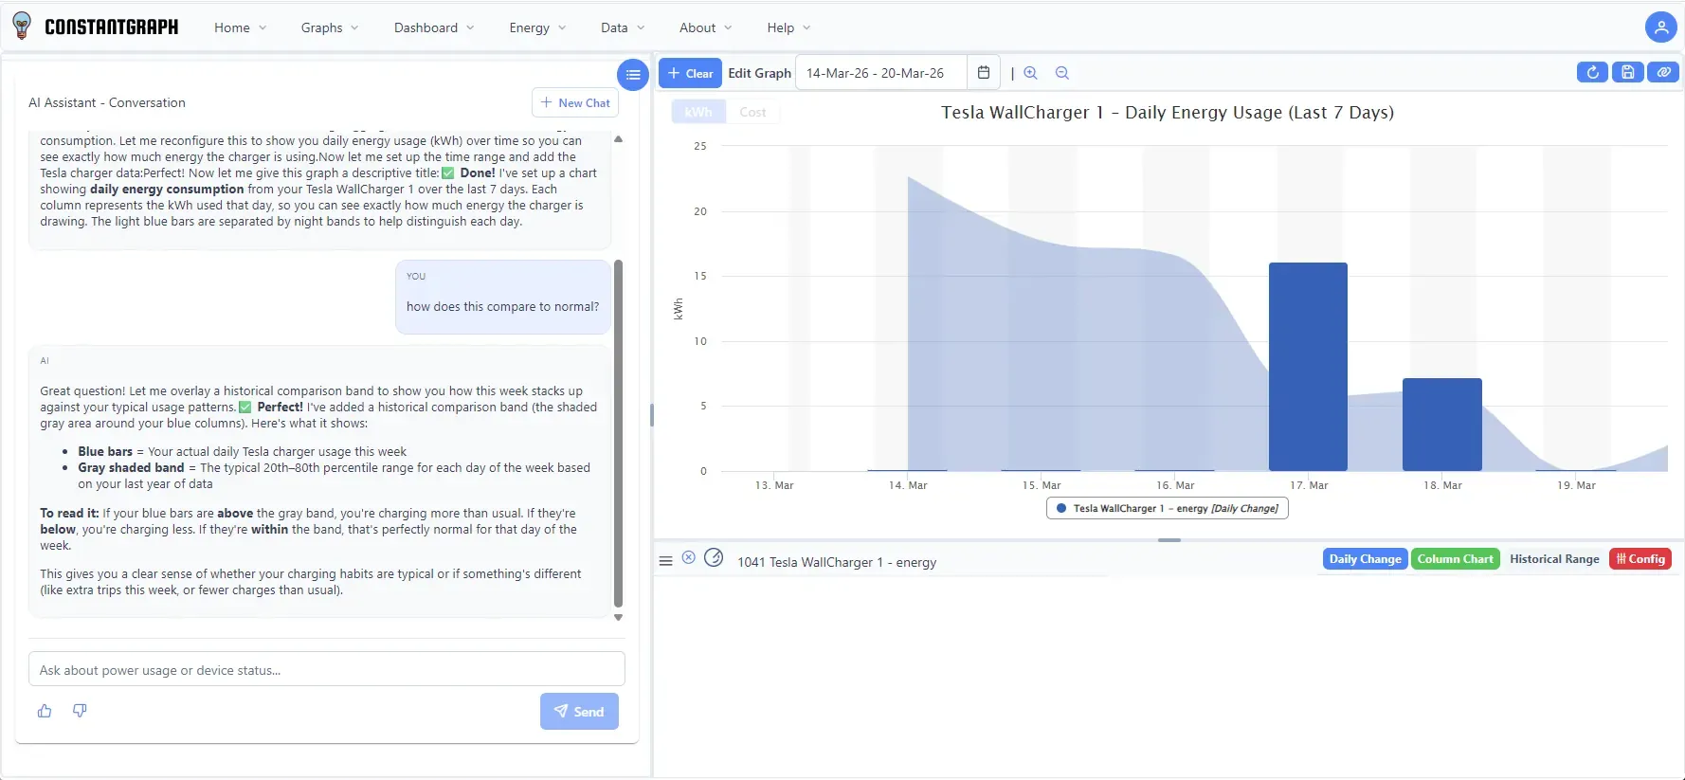Viewport: 1685px width, 780px height.
Task: Give the AI response a thumbs down
Action: pos(80,711)
